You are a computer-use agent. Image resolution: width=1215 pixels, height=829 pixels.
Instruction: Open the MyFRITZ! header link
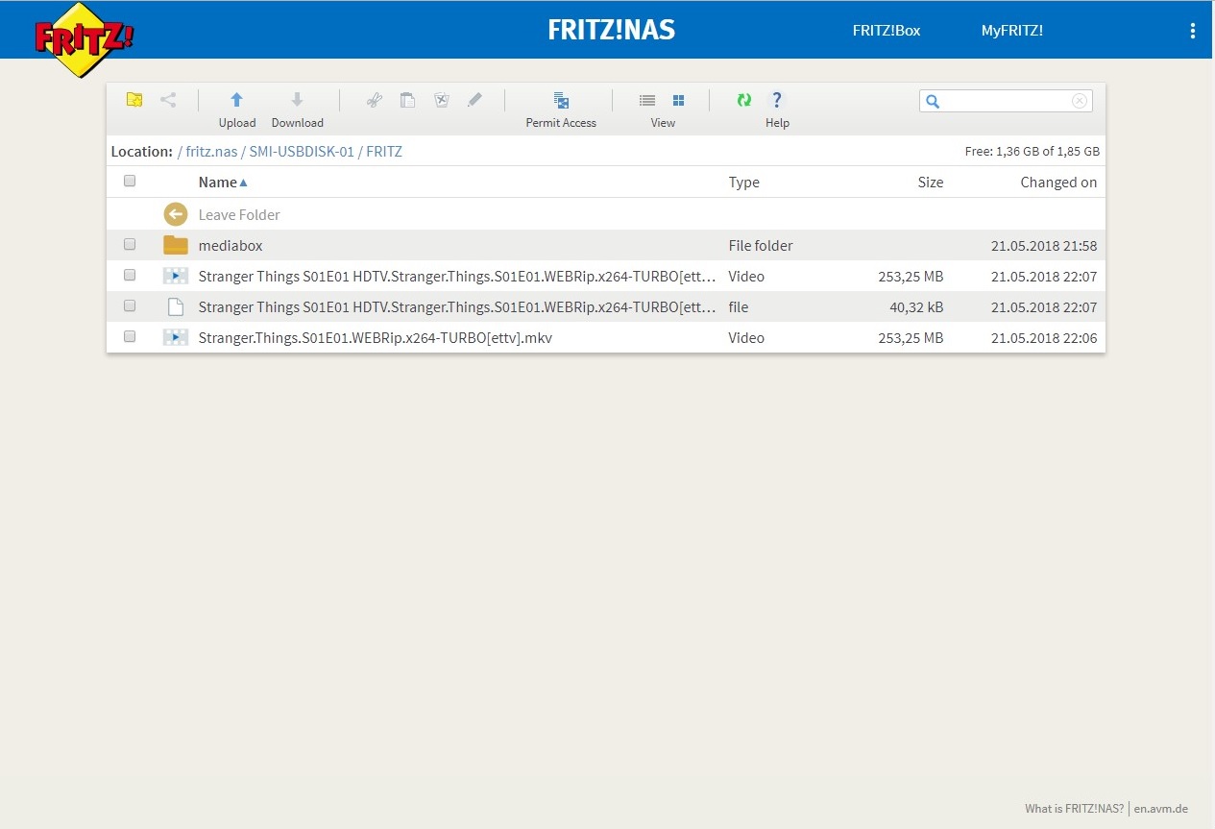(x=1012, y=31)
